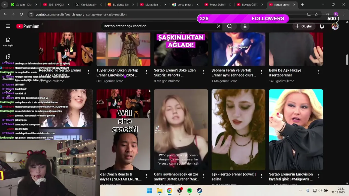Screen dimensions: 349x196
Task: Open Tüyler Diken Diken Sertap Erener title
Action: tap(118, 73)
